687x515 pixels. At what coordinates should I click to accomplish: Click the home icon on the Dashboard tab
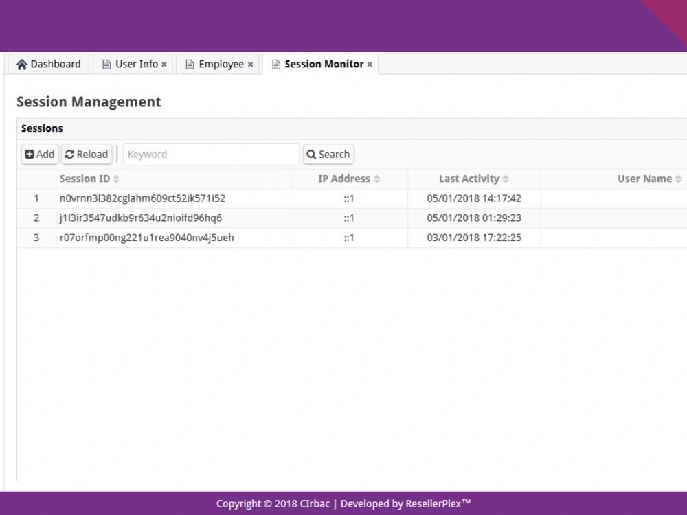[21, 64]
